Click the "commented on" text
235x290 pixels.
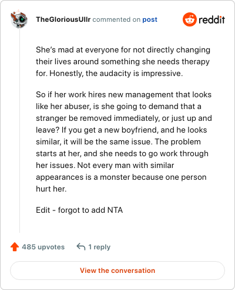point(116,19)
